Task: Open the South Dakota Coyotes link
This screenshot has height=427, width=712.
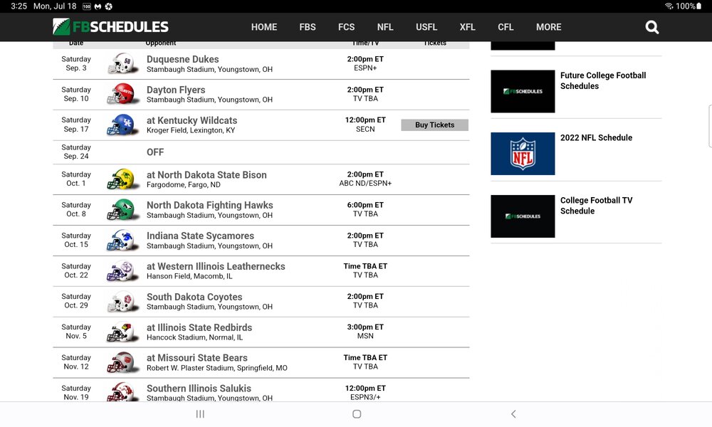Action: point(194,297)
